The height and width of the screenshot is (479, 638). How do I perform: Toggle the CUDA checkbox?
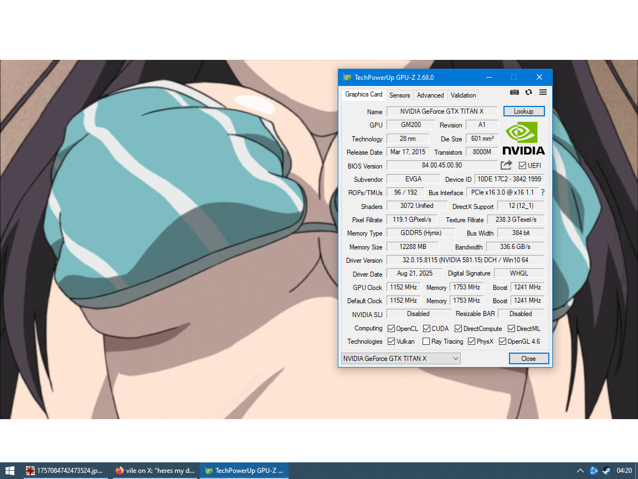point(426,328)
